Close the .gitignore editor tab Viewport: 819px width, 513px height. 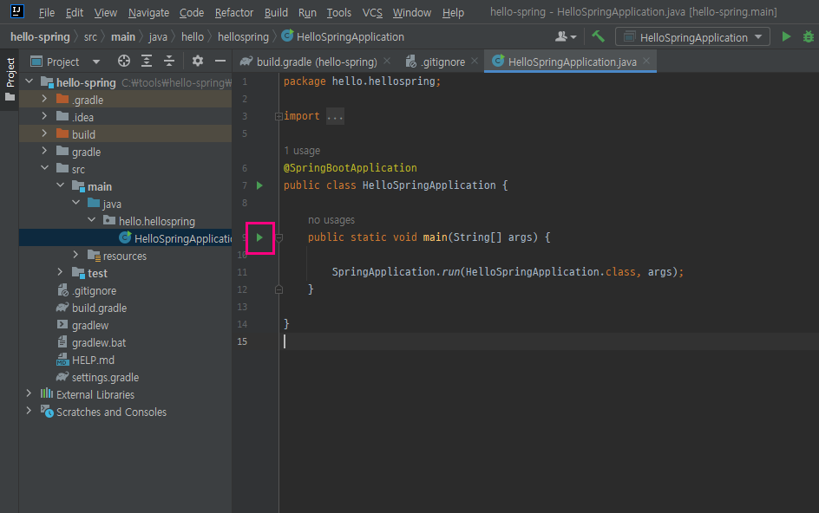coord(475,61)
